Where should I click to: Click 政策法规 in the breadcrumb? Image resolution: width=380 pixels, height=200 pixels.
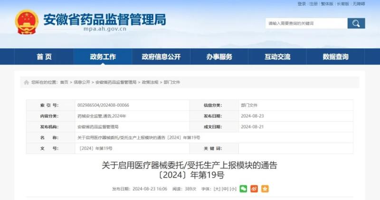point(150,82)
